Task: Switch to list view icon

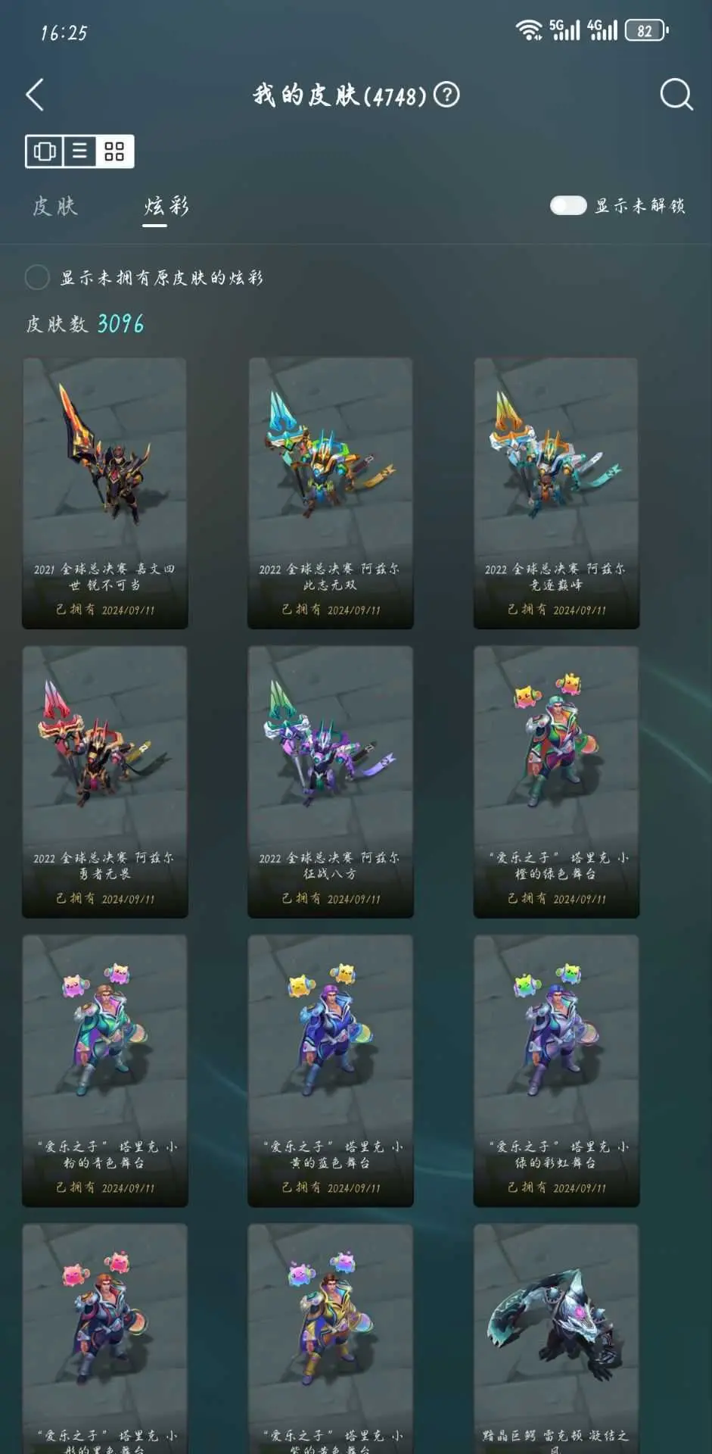Action: point(79,151)
